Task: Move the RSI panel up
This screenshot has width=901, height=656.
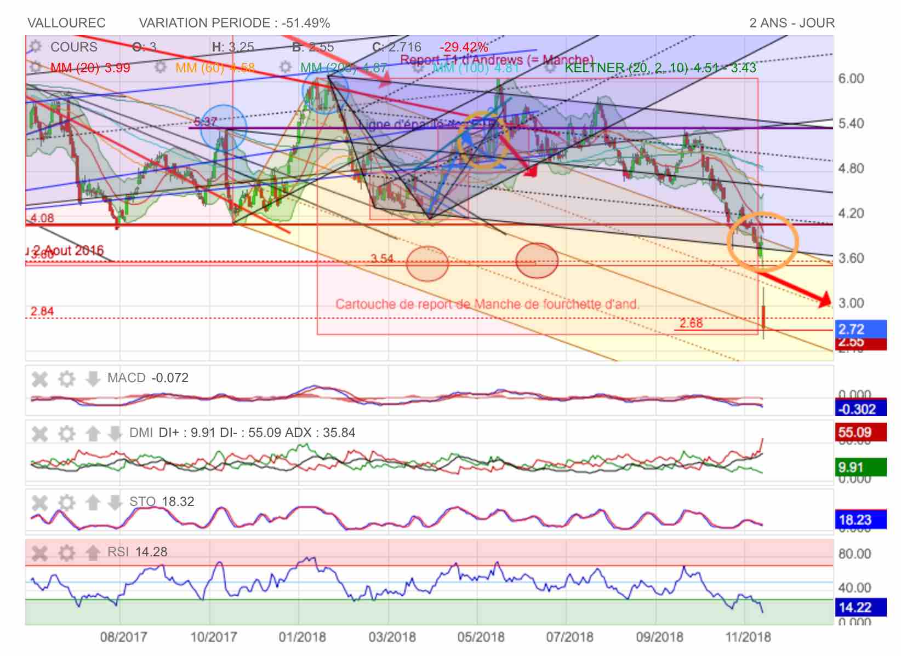Action: coord(93,553)
